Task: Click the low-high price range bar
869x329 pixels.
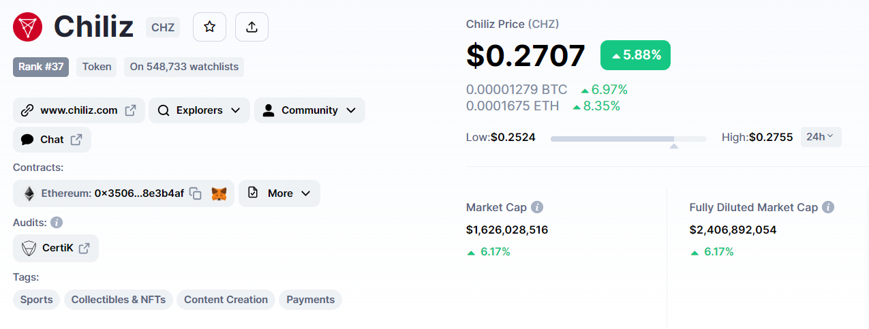Action: click(x=628, y=139)
